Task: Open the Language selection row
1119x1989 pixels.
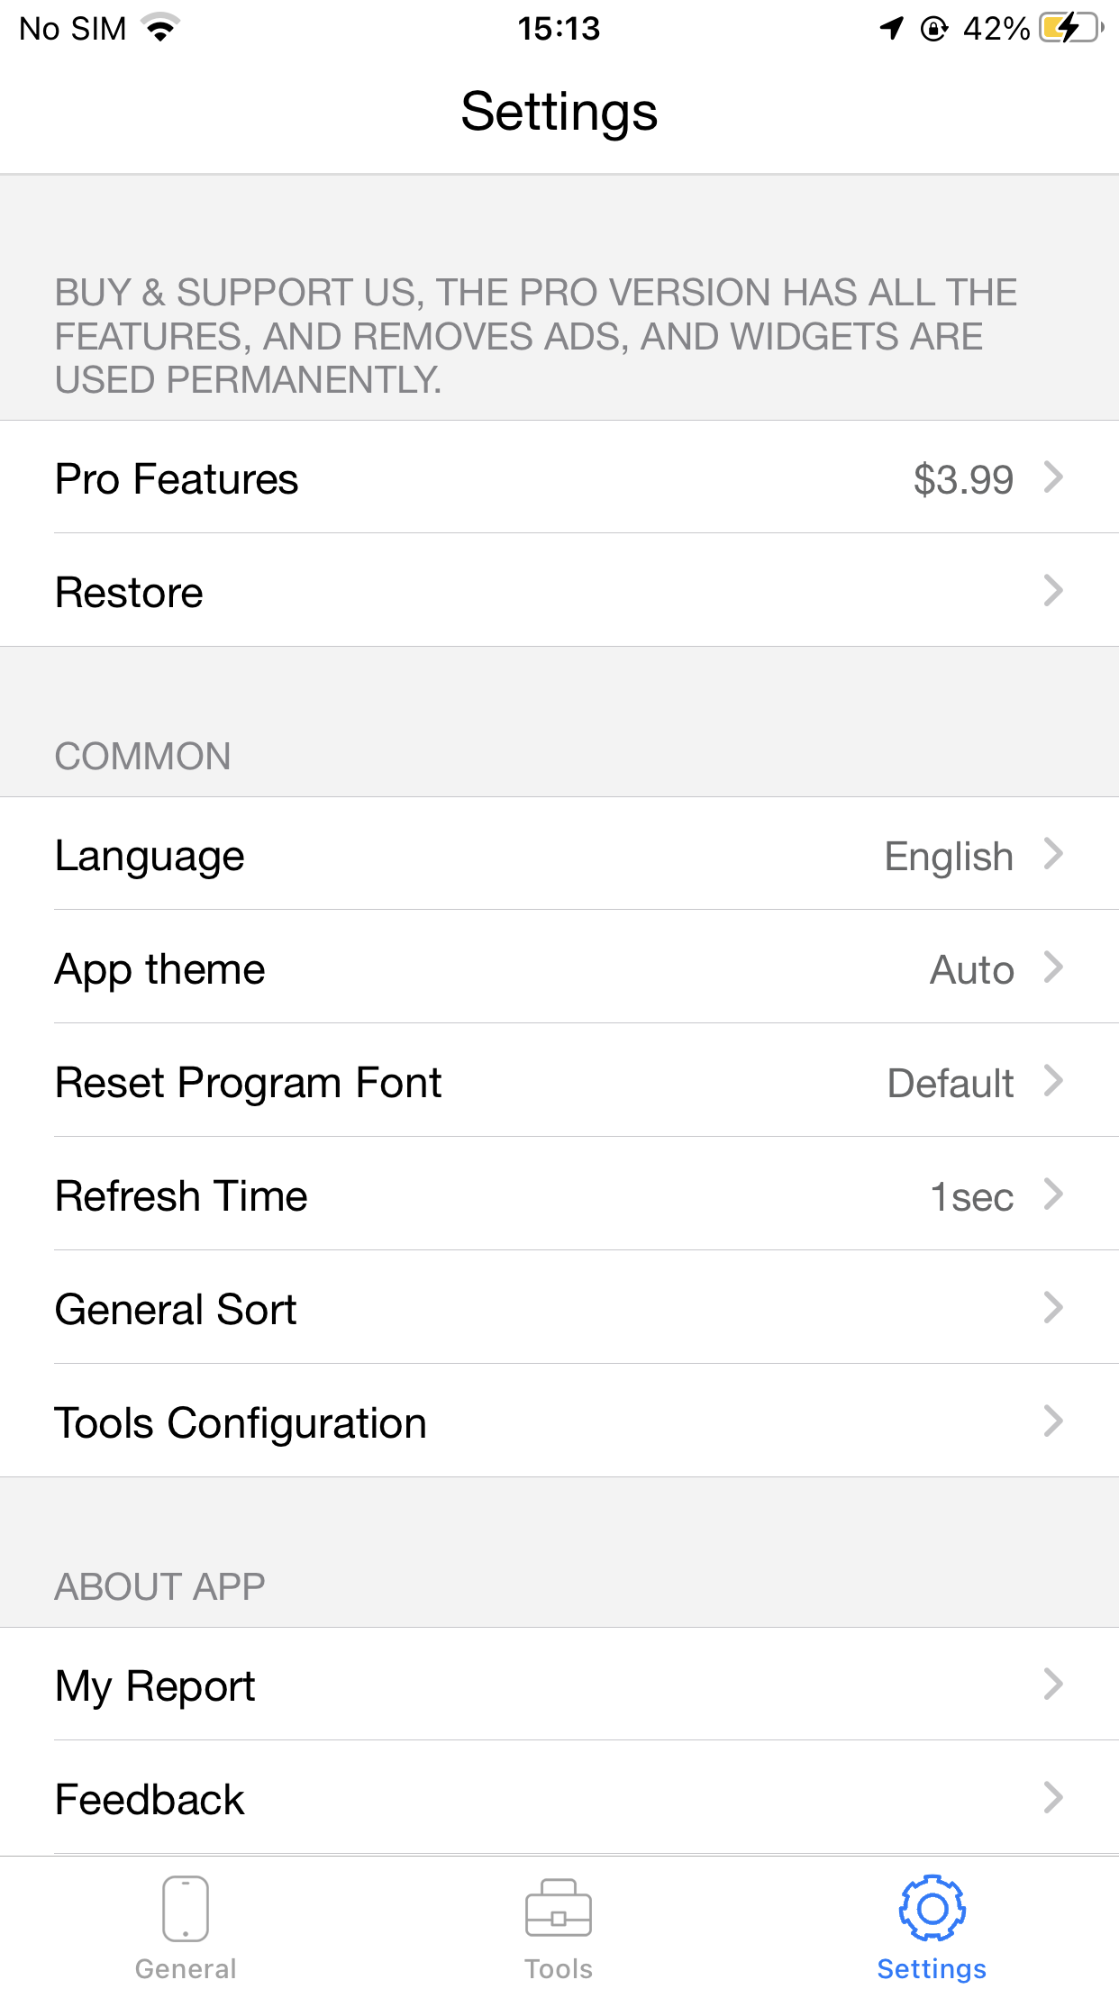Action: (x=559, y=854)
